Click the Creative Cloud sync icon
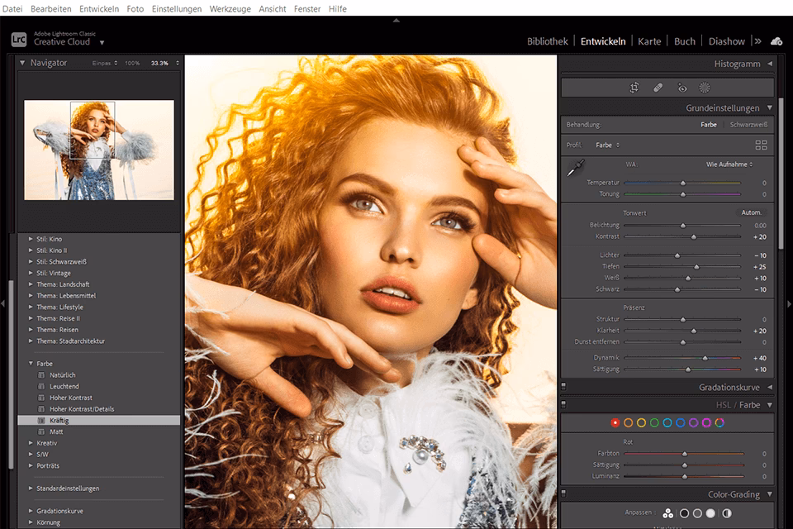The image size is (793, 529). [x=775, y=41]
